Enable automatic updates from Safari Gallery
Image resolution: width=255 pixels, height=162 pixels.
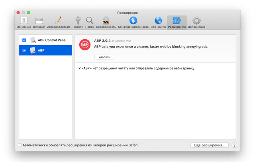[x=20, y=145]
